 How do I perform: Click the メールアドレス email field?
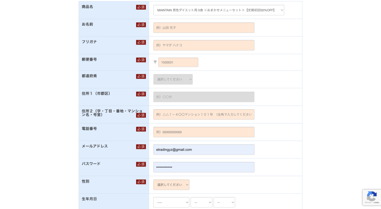pos(204,149)
